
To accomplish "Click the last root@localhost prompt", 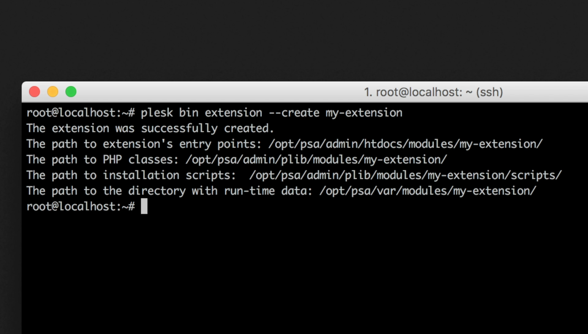I will point(81,206).
